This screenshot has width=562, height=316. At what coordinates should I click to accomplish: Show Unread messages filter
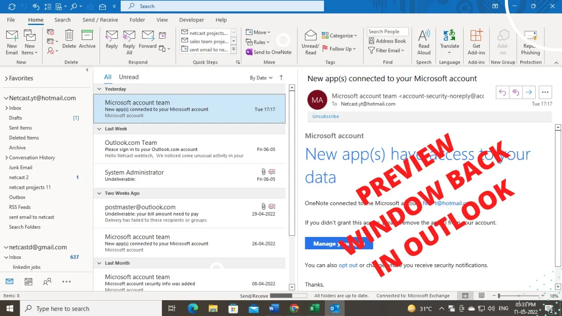point(129,77)
